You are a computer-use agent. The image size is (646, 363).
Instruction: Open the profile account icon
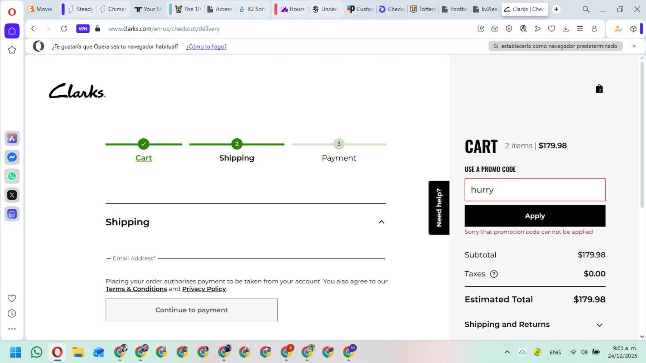pyautogui.click(x=594, y=29)
